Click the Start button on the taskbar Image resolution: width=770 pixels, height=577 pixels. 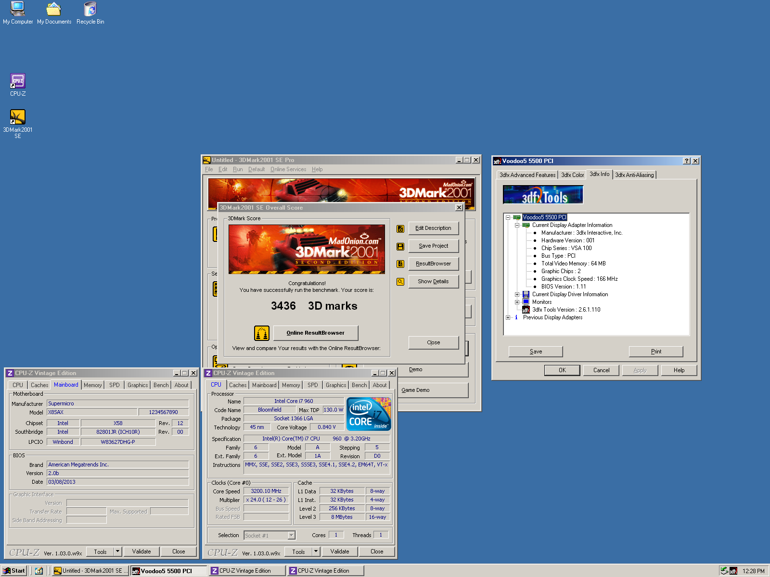14,571
